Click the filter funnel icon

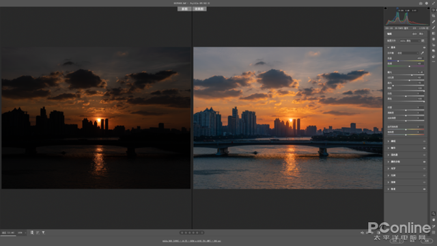[44, 232]
